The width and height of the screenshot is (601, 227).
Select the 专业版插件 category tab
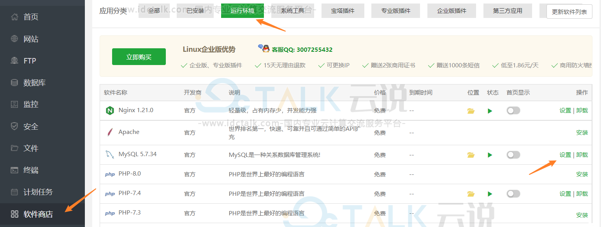396,11
